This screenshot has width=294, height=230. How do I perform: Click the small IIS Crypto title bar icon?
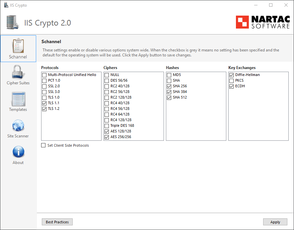[6, 5]
